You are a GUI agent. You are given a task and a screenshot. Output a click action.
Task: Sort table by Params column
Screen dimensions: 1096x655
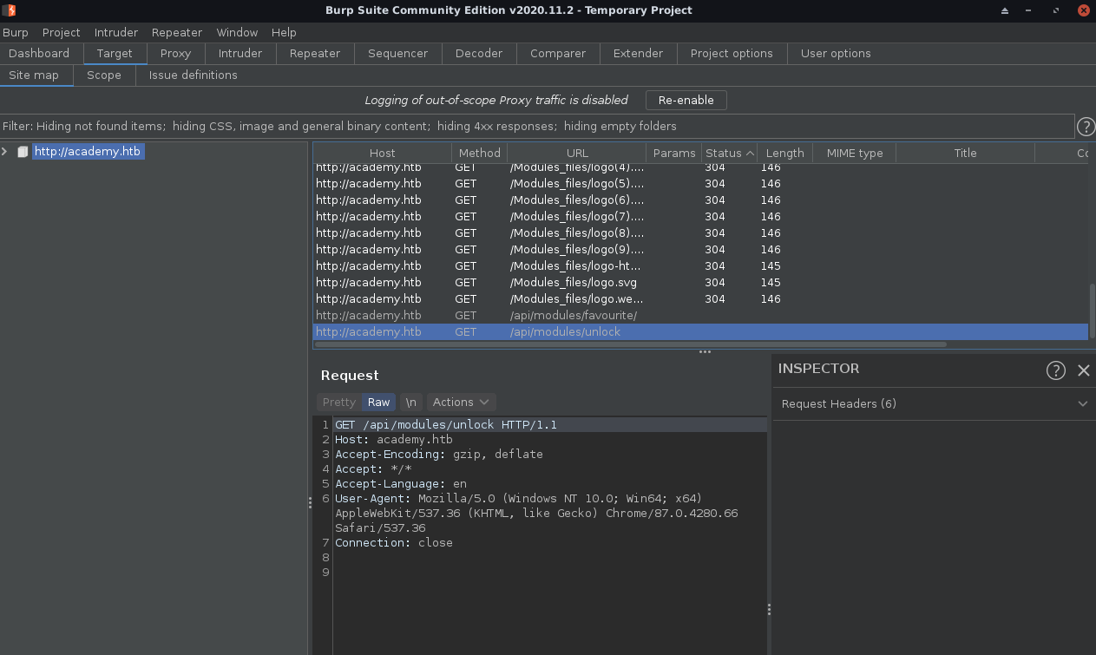click(674, 153)
